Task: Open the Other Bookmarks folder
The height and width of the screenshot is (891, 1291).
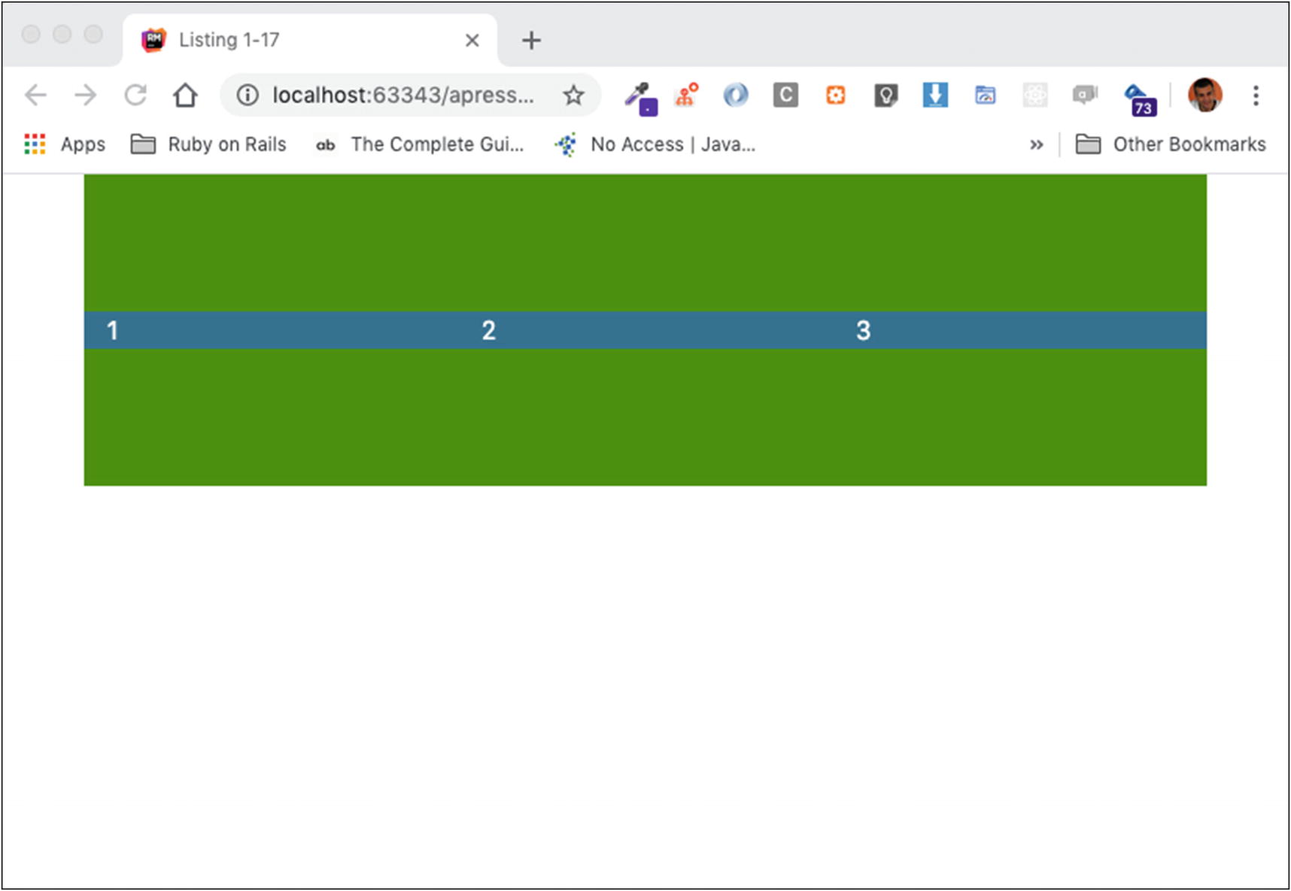Action: pos(1171,144)
